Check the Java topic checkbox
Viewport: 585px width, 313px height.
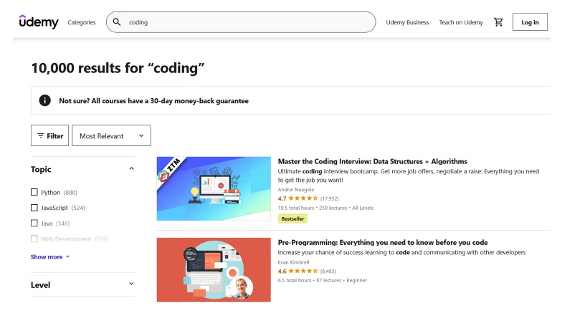point(34,223)
